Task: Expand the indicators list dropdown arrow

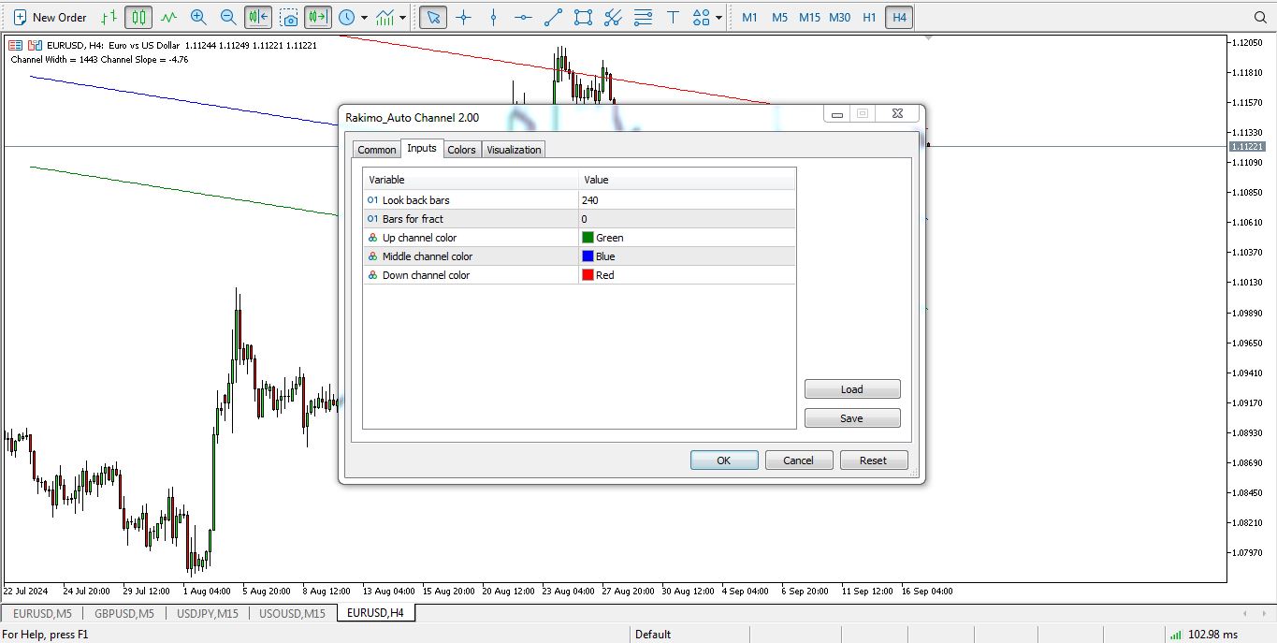Action: 403,17
